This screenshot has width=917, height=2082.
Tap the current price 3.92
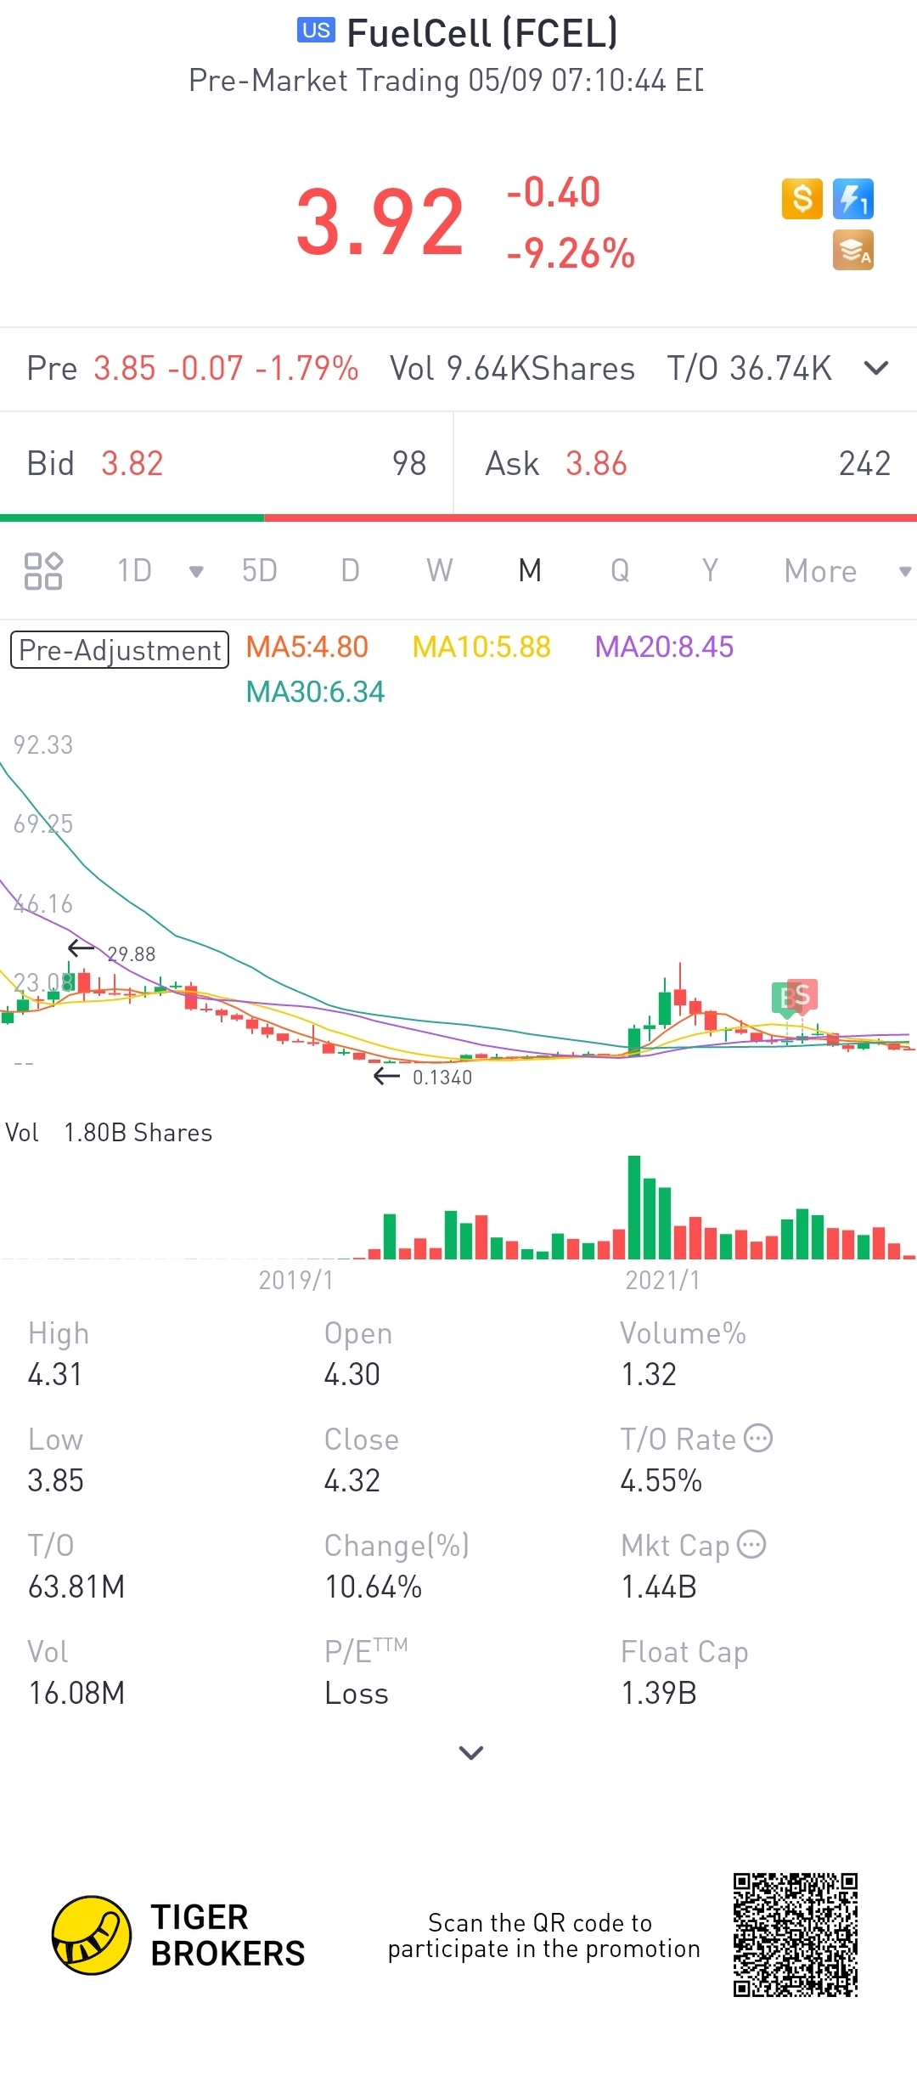point(380,223)
